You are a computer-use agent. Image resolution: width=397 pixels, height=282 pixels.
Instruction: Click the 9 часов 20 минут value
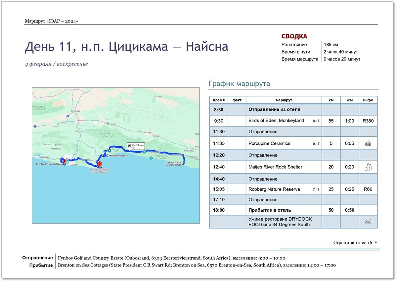click(342, 59)
